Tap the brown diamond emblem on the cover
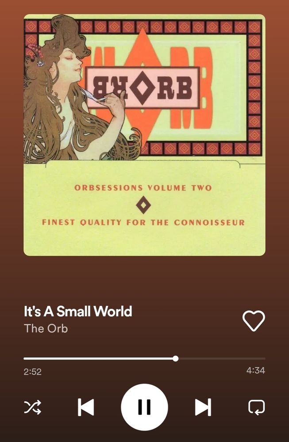Screen dimensions: 289x442 pos(143,205)
